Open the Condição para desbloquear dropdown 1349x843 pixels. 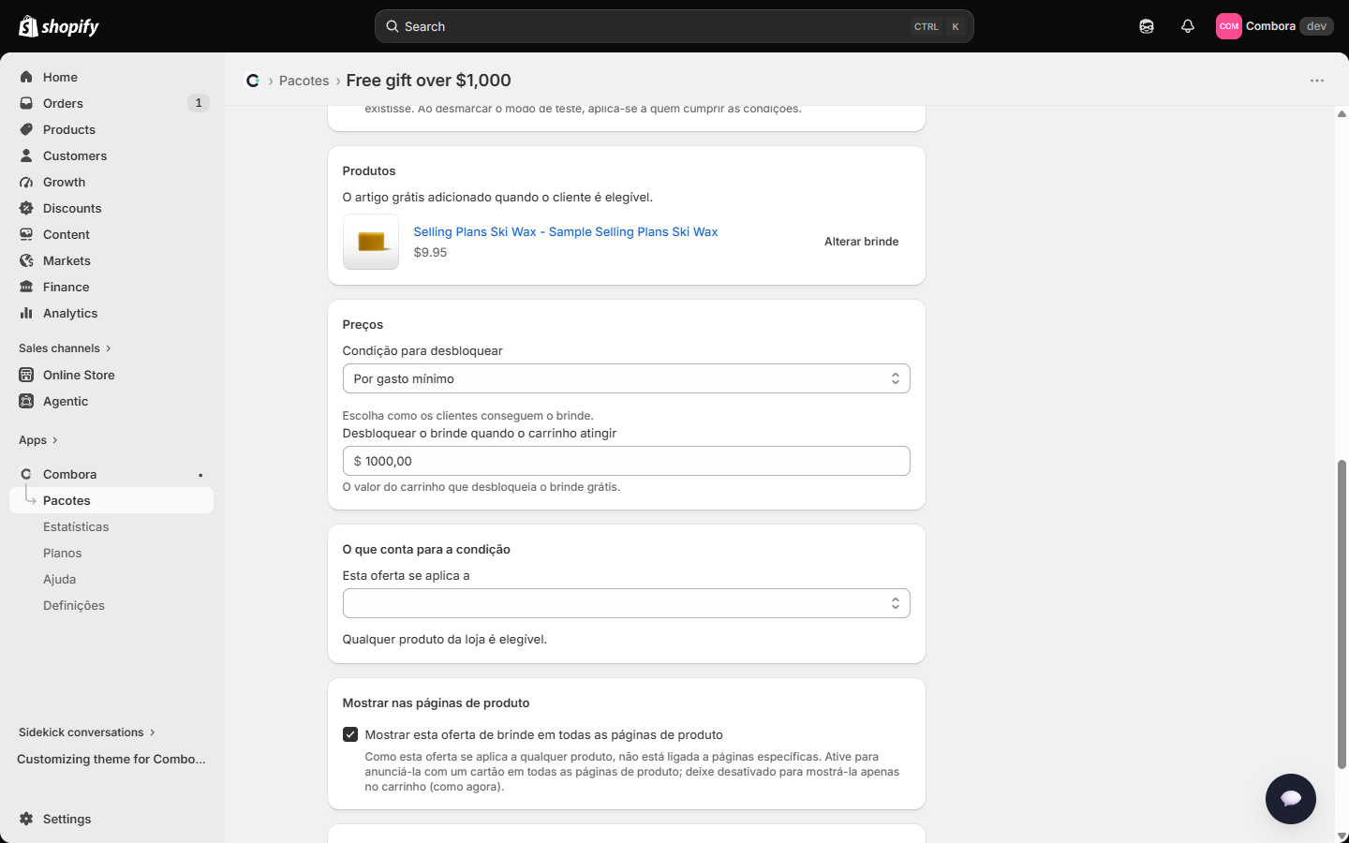(x=627, y=378)
